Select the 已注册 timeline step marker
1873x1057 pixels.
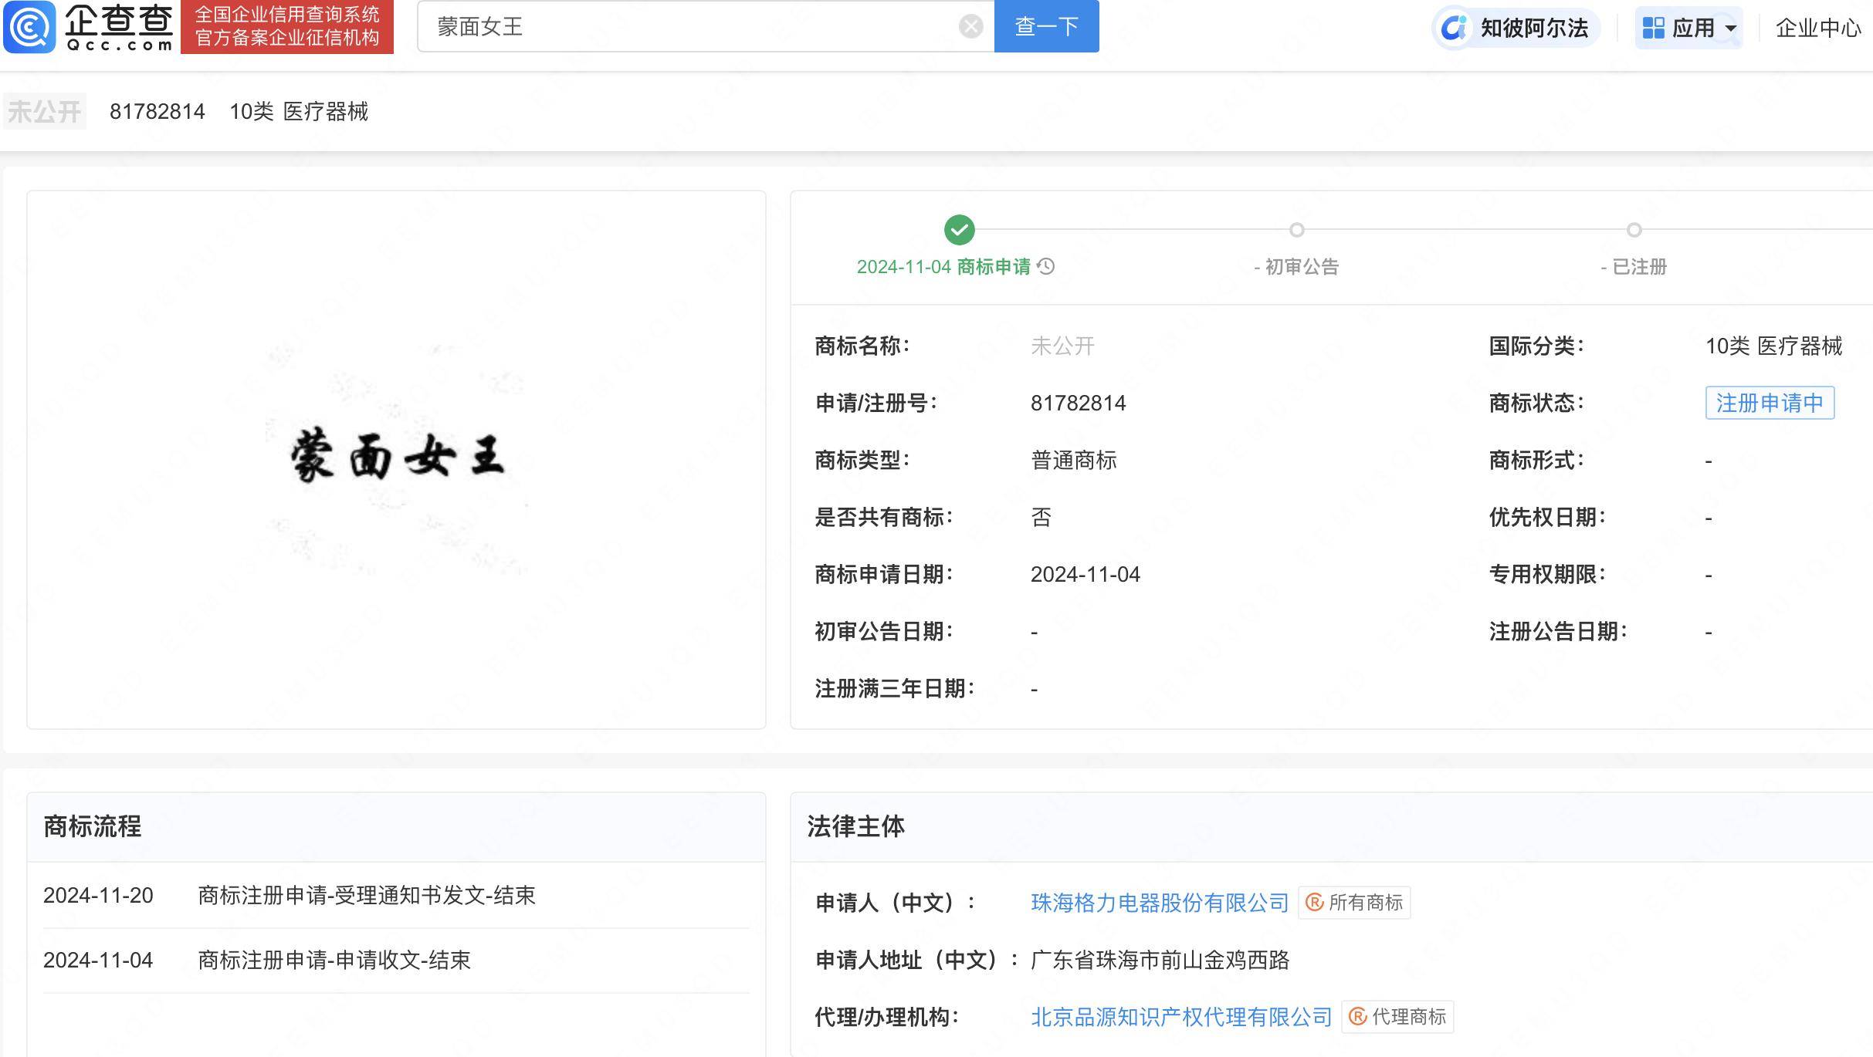click(1634, 230)
